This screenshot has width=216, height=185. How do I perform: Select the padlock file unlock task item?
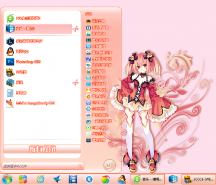[x=96, y=72]
